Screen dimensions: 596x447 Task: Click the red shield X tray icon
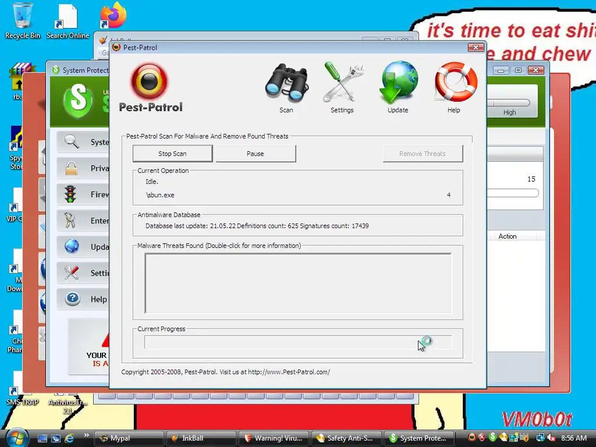tap(482, 438)
